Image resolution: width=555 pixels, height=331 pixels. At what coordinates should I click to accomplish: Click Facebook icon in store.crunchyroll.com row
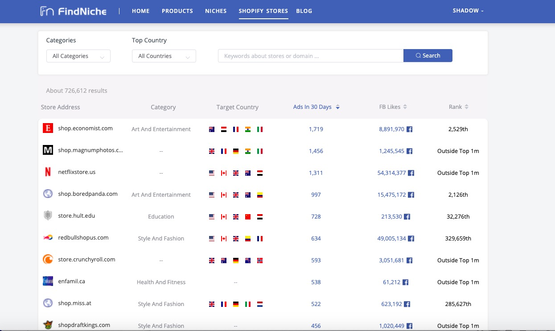(410, 261)
